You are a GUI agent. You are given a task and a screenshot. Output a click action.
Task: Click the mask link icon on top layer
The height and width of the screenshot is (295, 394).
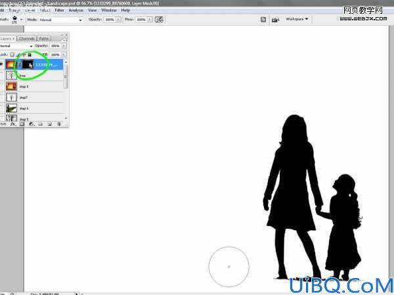(x=20, y=65)
